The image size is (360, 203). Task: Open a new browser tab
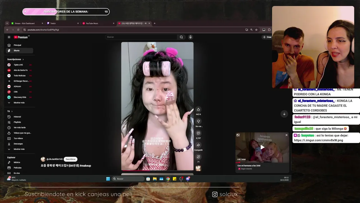[x=154, y=23]
